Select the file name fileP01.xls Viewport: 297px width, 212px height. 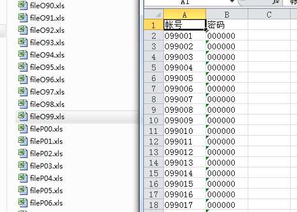pyautogui.click(x=46, y=142)
